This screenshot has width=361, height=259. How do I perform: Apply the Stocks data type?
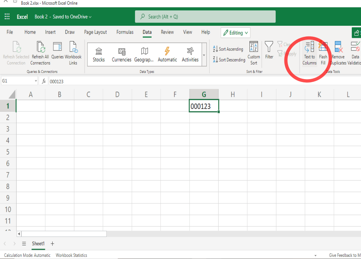[98, 54]
